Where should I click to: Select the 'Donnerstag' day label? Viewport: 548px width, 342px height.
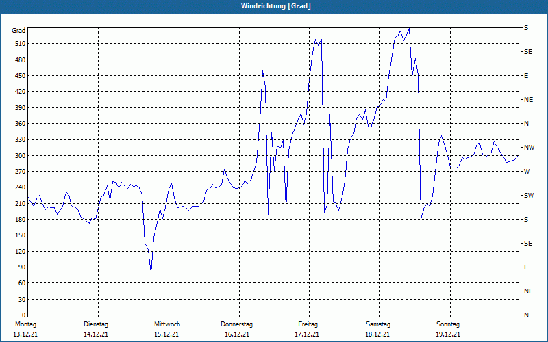pos(236,324)
